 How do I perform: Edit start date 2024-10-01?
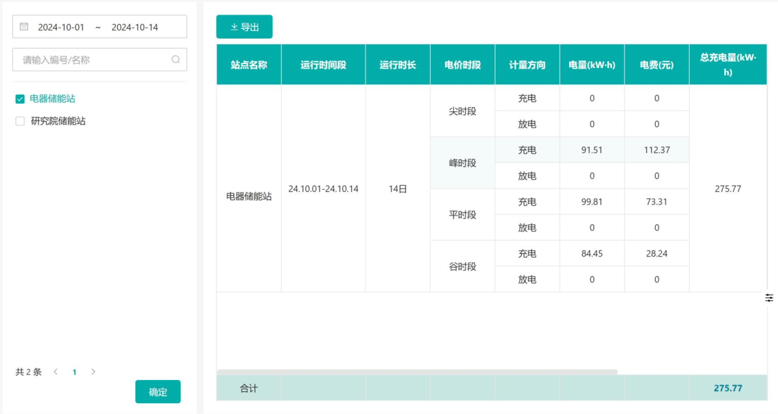(x=61, y=27)
